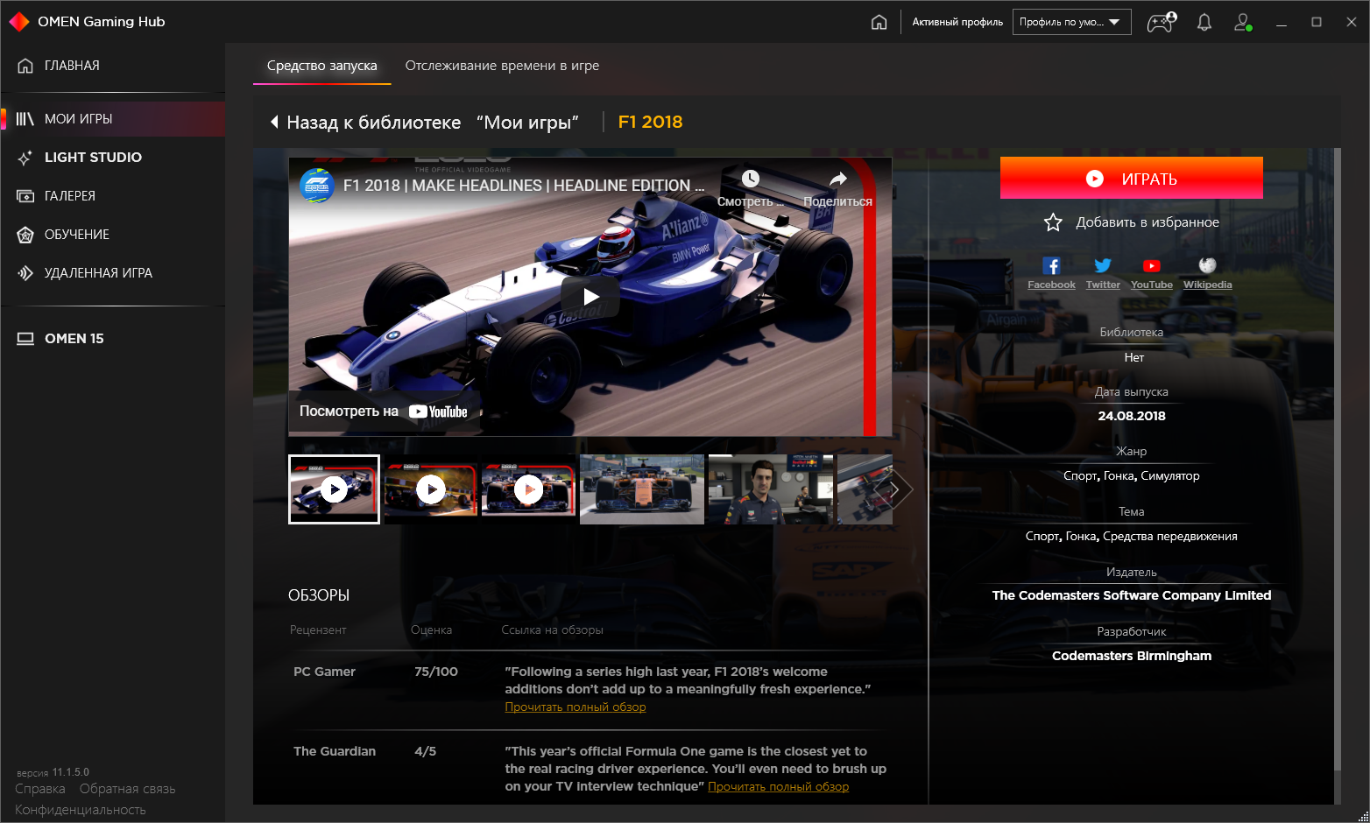Click the ИГРАТЬ button
The height and width of the screenshot is (823, 1370).
1131,179
